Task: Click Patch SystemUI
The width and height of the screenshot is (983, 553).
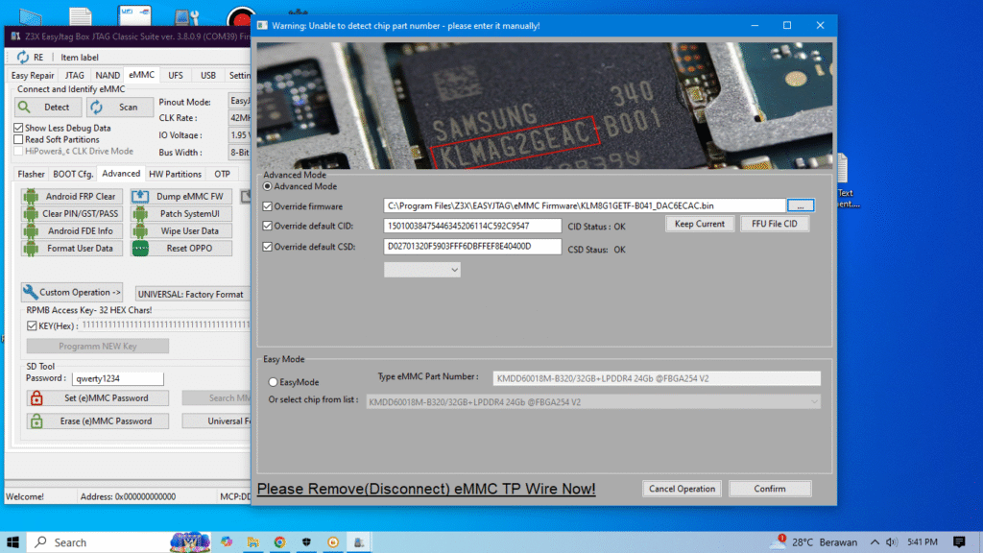Action: click(x=181, y=214)
